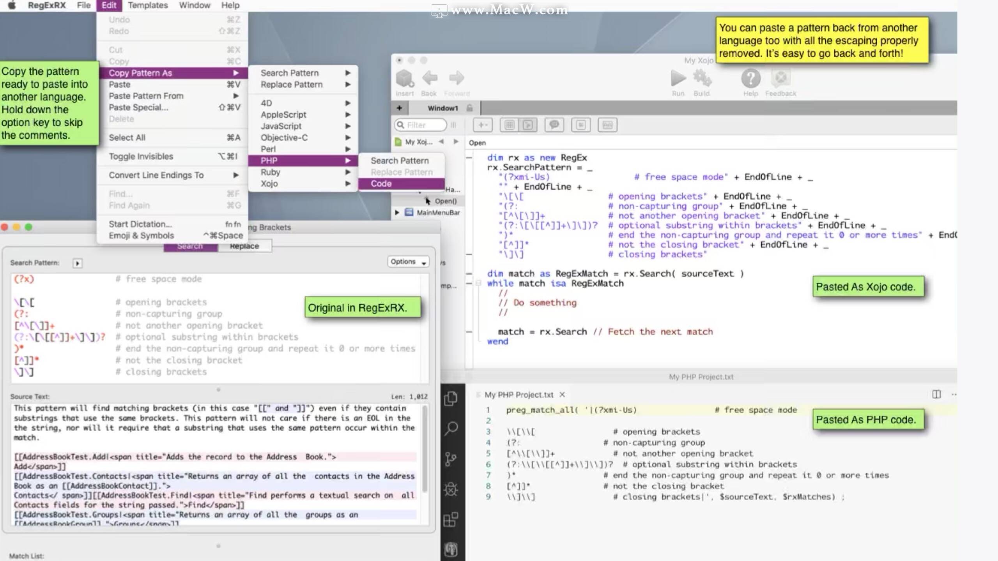Choose Code in the PHP submenu
Image resolution: width=998 pixels, height=561 pixels.
401,183
